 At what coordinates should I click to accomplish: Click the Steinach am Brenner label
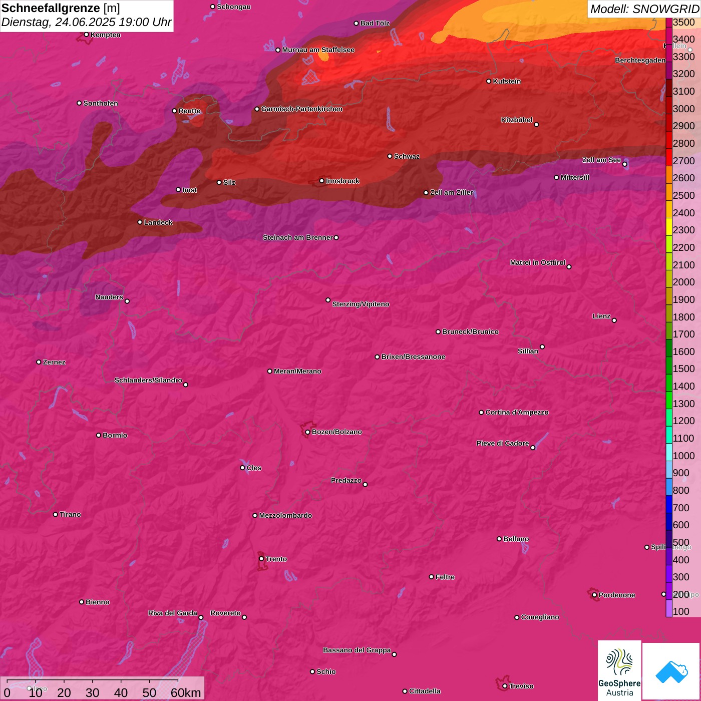tap(297, 237)
